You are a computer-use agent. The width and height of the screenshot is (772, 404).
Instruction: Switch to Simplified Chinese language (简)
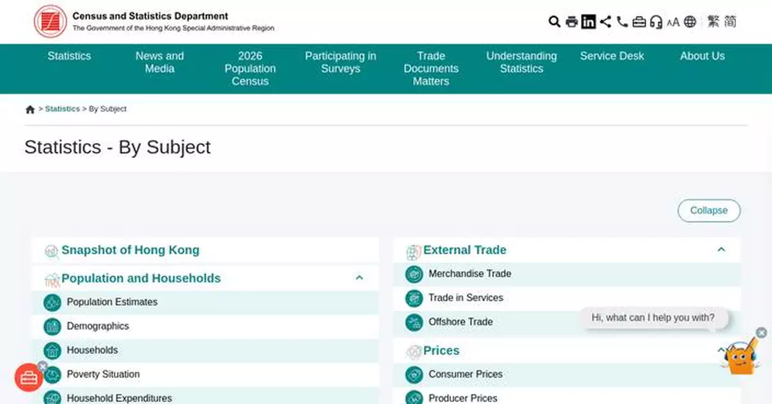(730, 22)
